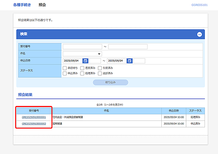This screenshot has width=218, height=154.
Task: Open calendar picker for start date
Action: point(85,61)
